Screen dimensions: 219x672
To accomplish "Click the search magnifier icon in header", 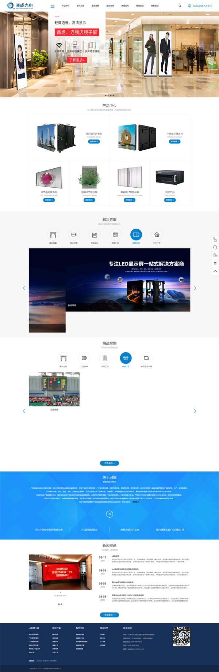I will (180, 6).
